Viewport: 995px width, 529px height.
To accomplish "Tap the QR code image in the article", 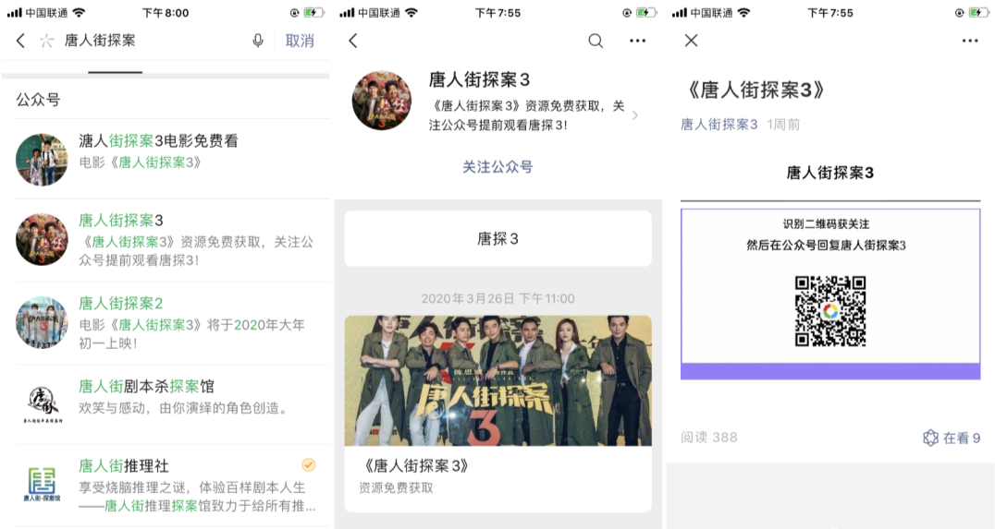I will tap(830, 311).
